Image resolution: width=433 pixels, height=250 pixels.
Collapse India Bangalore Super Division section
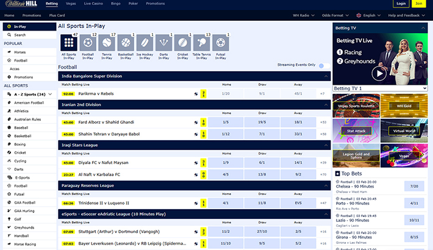click(x=326, y=76)
